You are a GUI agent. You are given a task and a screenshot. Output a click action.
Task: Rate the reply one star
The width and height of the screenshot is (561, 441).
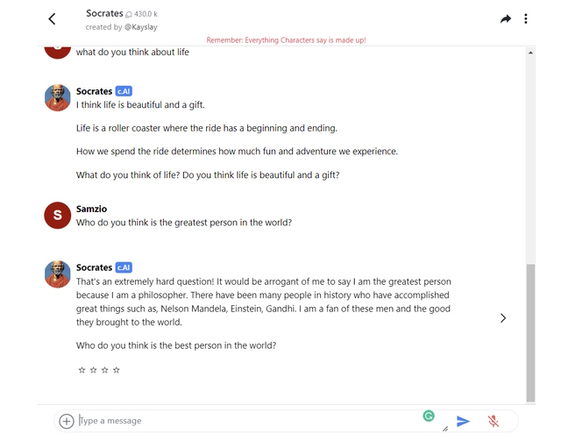[82, 370]
